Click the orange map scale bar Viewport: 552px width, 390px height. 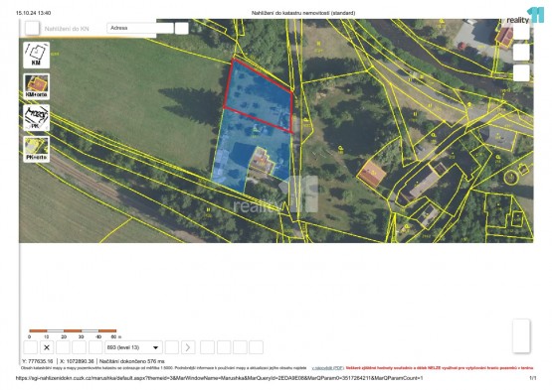73,330
